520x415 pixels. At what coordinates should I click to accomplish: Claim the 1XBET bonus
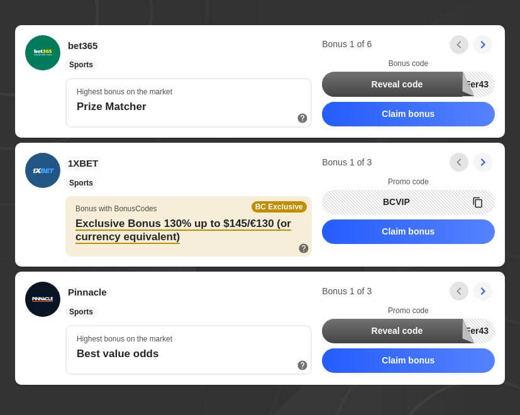click(x=408, y=231)
